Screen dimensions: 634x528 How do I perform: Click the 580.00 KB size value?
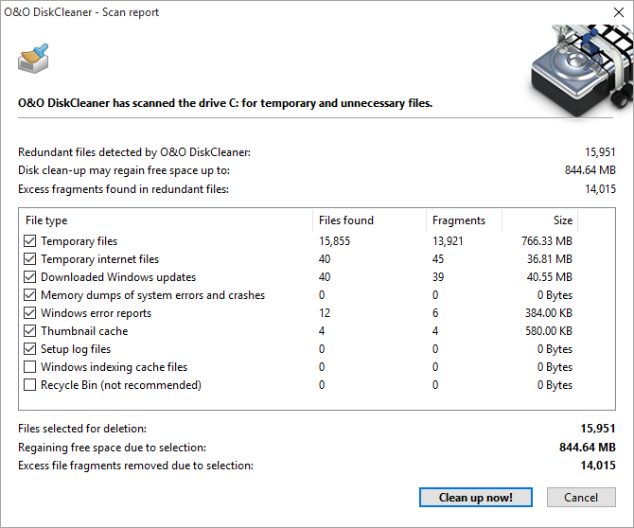pos(549,331)
